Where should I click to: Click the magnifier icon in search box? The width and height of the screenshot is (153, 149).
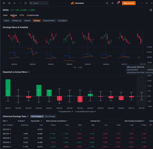[x=31, y=3]
